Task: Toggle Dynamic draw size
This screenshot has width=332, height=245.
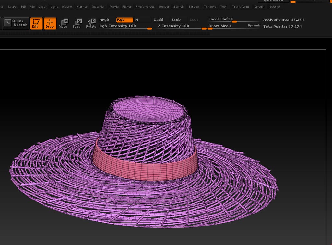Action: point(254,25)
